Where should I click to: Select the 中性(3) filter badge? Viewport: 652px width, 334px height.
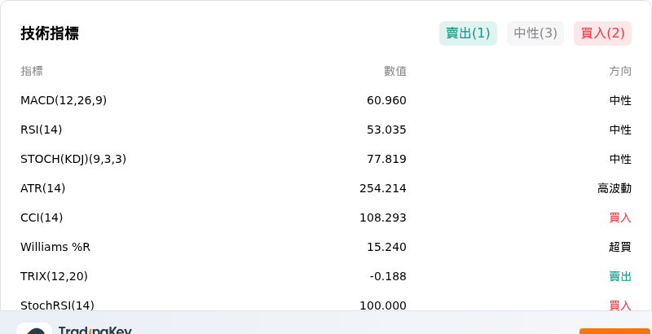tap(535, 33)
